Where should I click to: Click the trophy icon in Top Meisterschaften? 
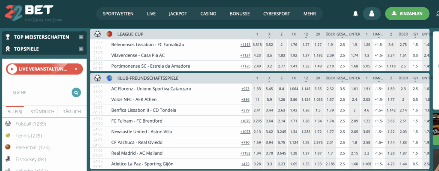(x=8, y=37)
